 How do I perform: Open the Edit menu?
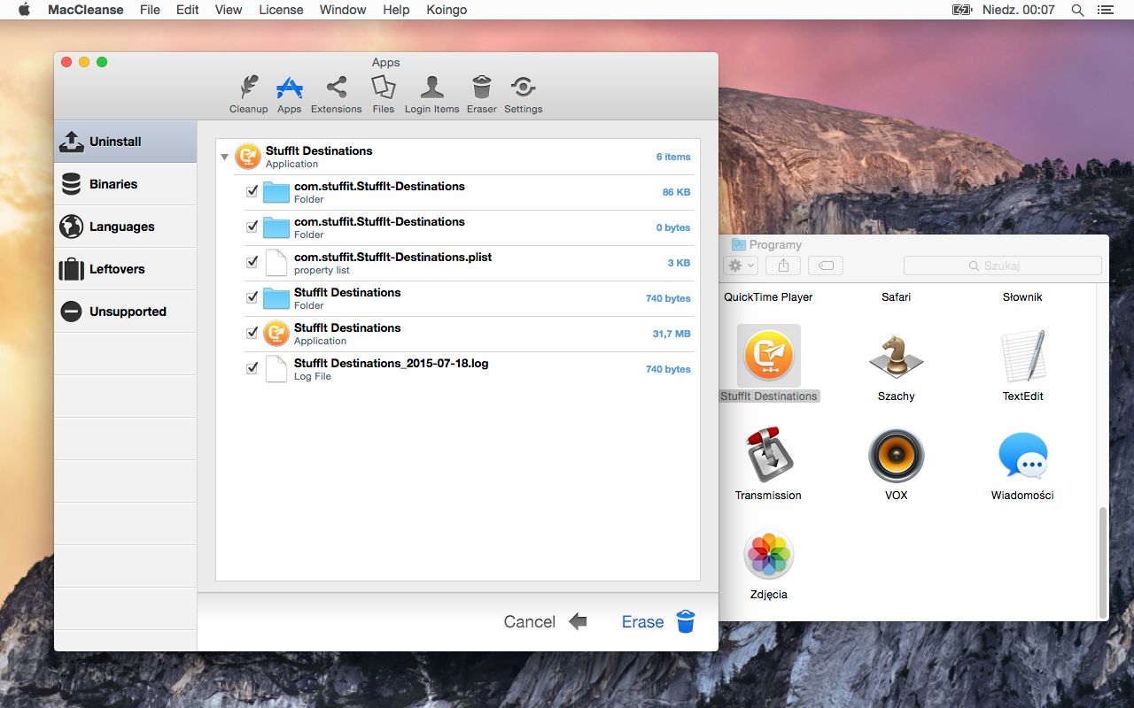tap(187, 10)
